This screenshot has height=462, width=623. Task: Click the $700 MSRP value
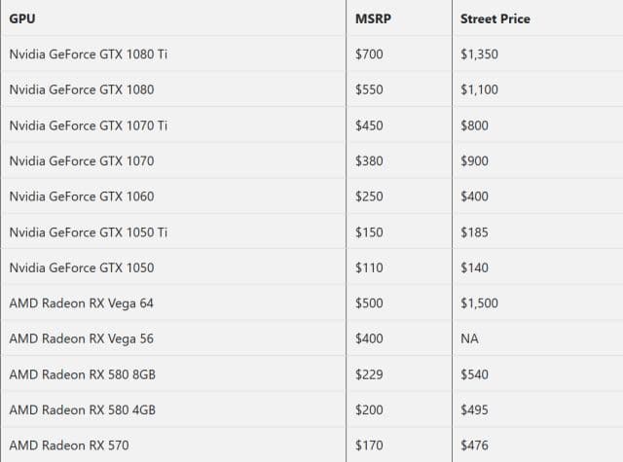tap(368, 53)
